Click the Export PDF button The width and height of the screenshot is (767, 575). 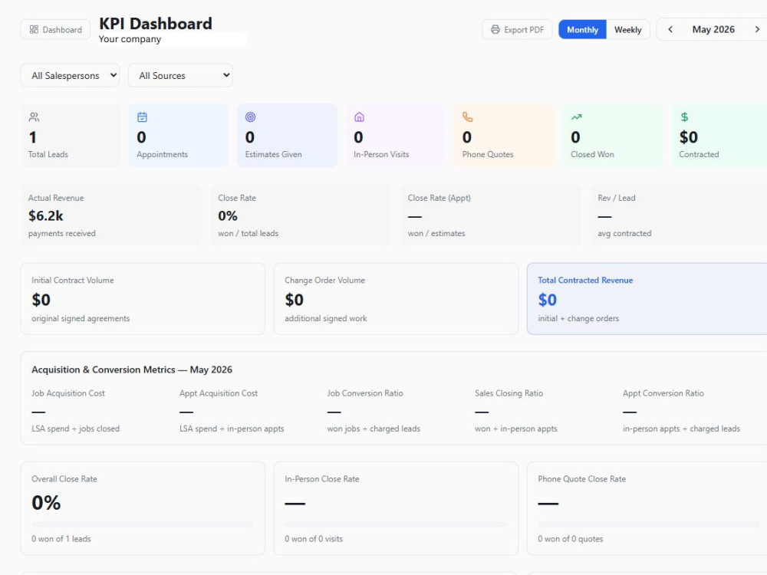tap(517, 29)
